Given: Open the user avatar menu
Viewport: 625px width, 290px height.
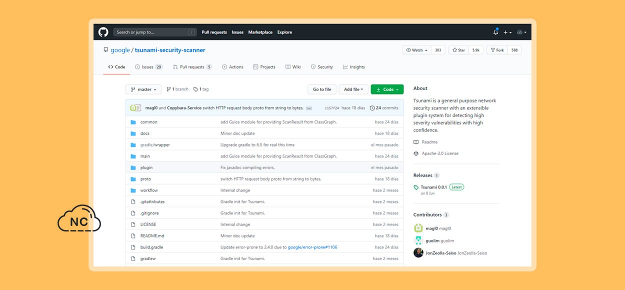Looking at the screenshot, I should click(x=521, y=32).
